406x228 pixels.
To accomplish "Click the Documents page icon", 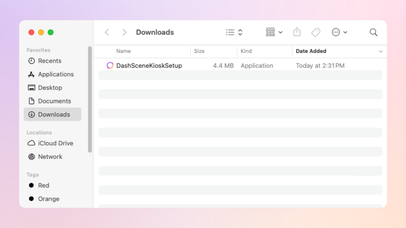I will (x=32, y=101).
